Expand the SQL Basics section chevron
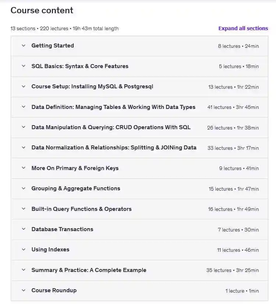The width and height of the screenshot is (276, 304). click(x=24, y=66)
